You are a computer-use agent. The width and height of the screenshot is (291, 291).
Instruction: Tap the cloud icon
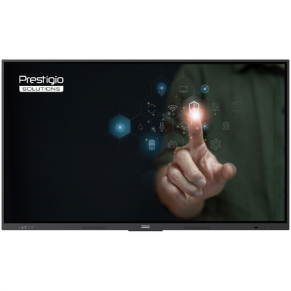(183, 126)
